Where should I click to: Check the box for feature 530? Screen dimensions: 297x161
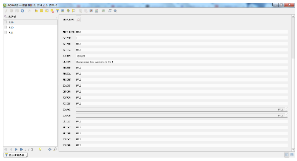[x=6, y=27]
